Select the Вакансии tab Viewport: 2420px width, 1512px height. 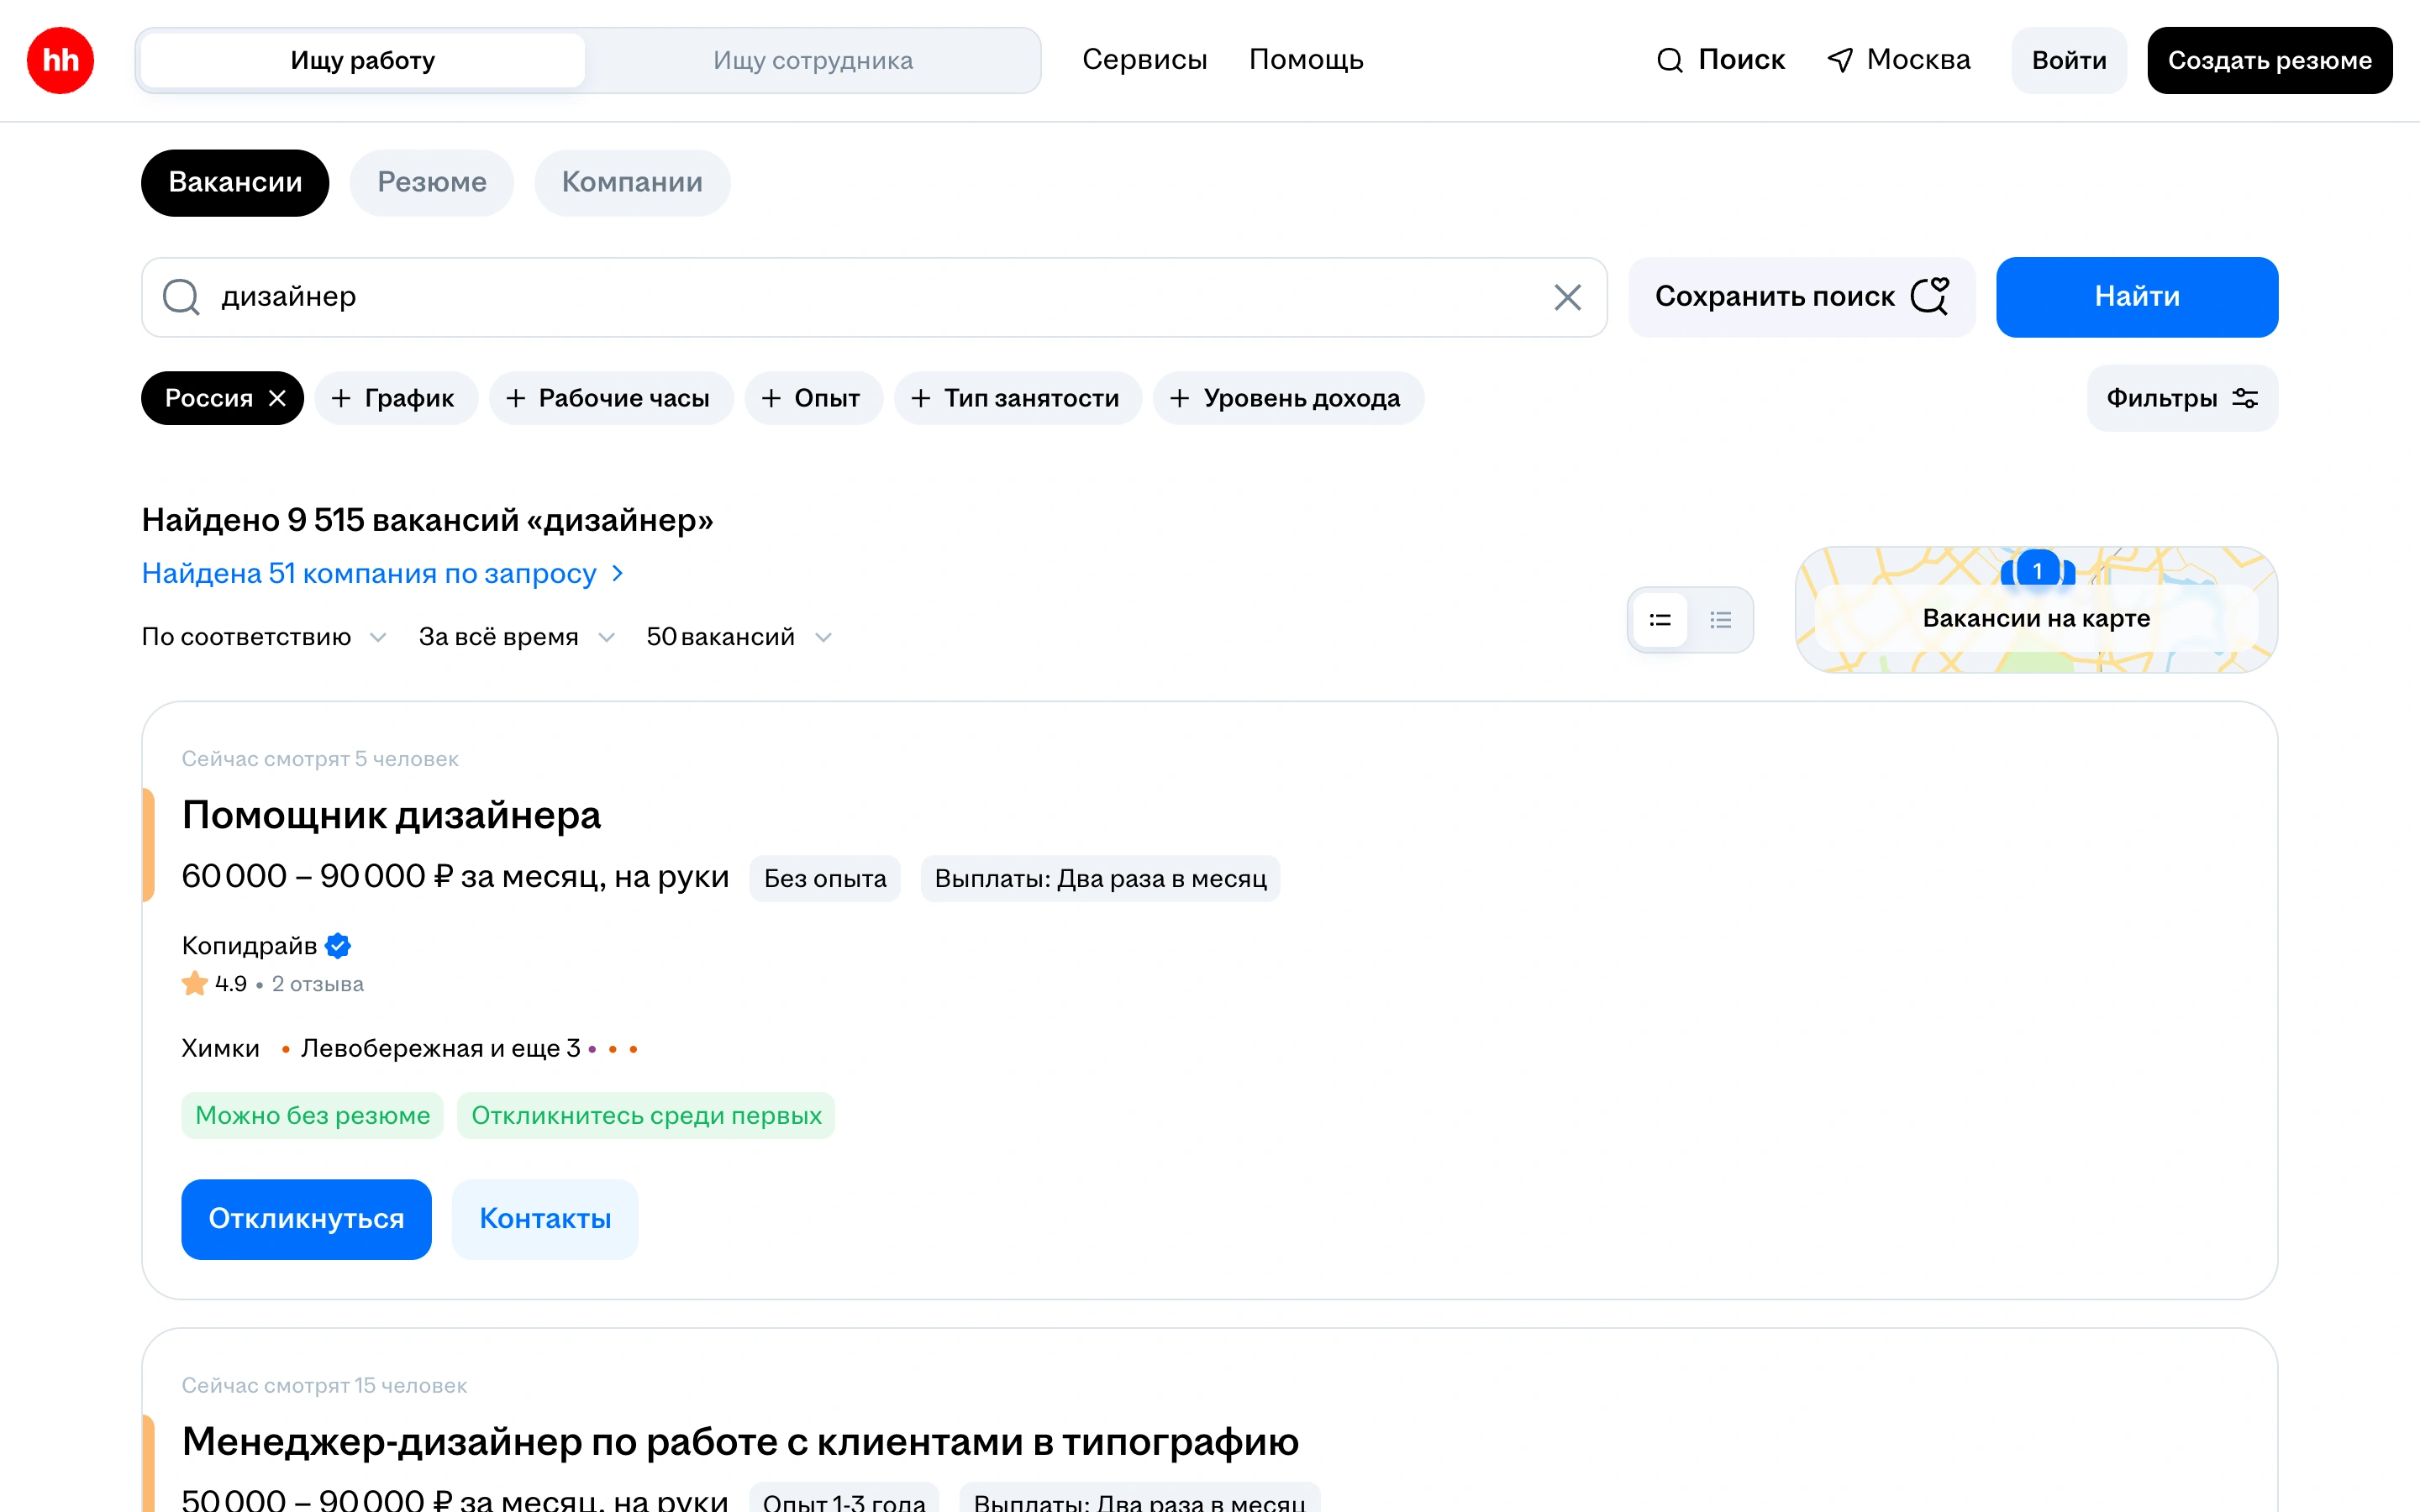point(235,182)
